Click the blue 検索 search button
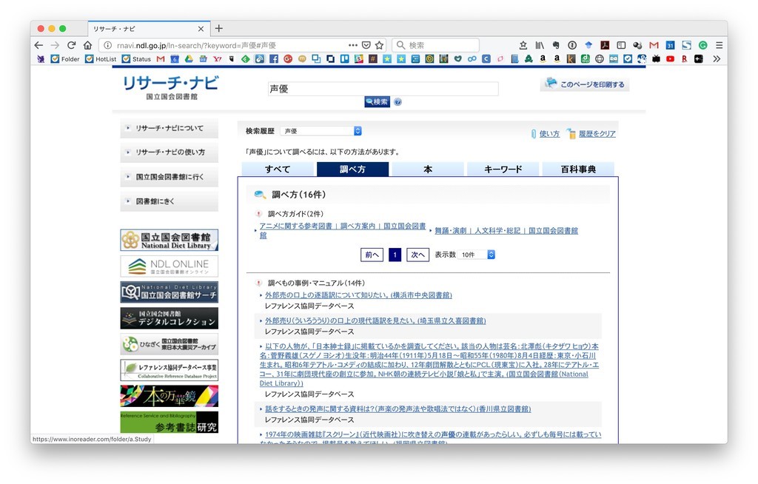This screenshot has height=484, width=758. click(377, 102)
